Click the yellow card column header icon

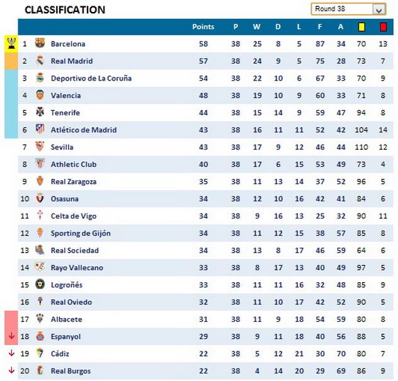click(x=362, y=27)
